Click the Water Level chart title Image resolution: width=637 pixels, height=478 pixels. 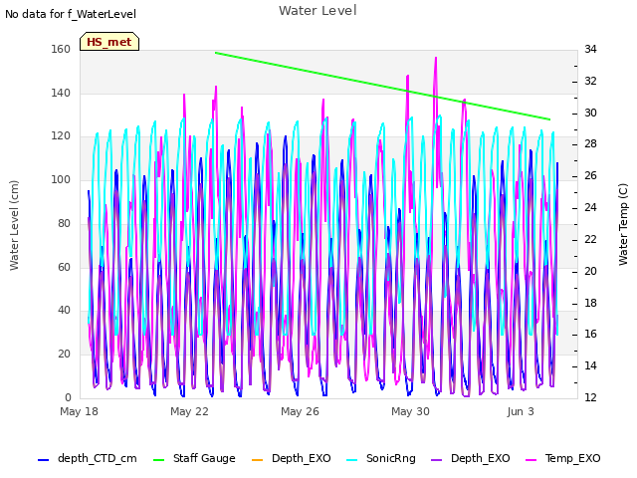(x=318, y=11)
